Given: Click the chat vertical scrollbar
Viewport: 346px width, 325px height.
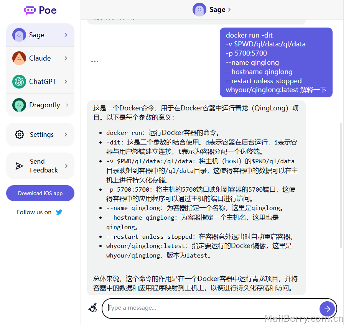Looking at the screenshot, I should pos(341,185).
